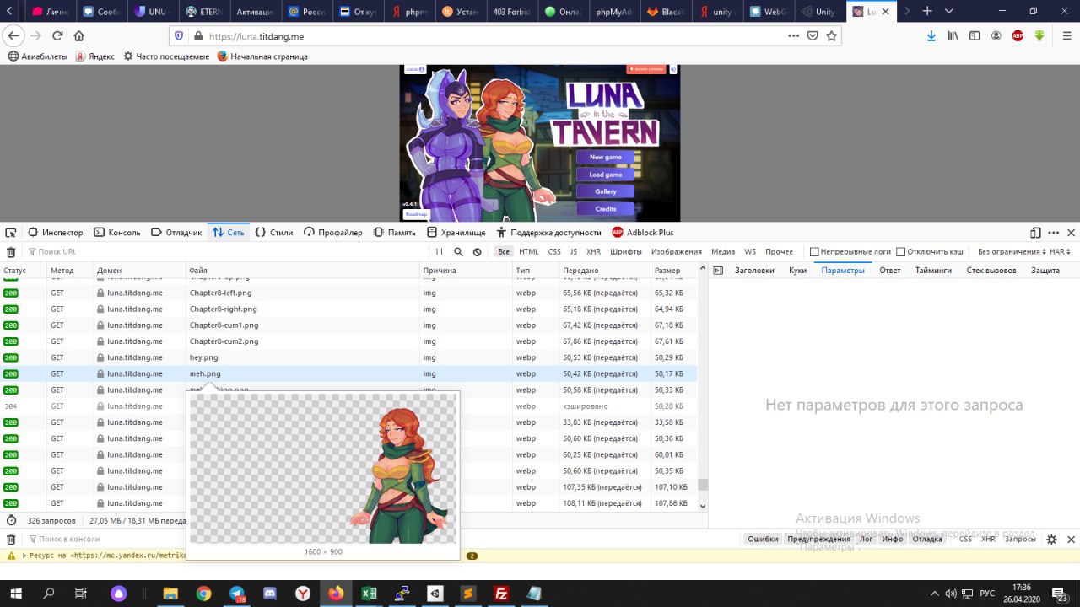Open the Профайлер performance tab
The image size is (1080, 607).
click(333, 233)
